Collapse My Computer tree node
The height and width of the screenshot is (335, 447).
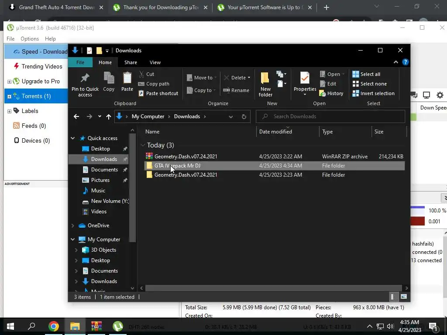pos(73,239)
